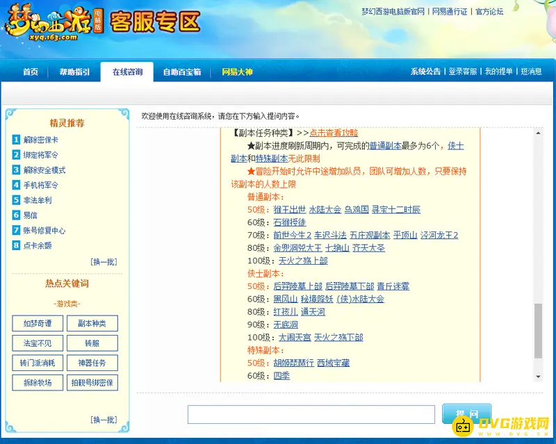Click the chat scrollbar down arrow
The height and width of the screenshot is (444, 556).
pos(538,377)
